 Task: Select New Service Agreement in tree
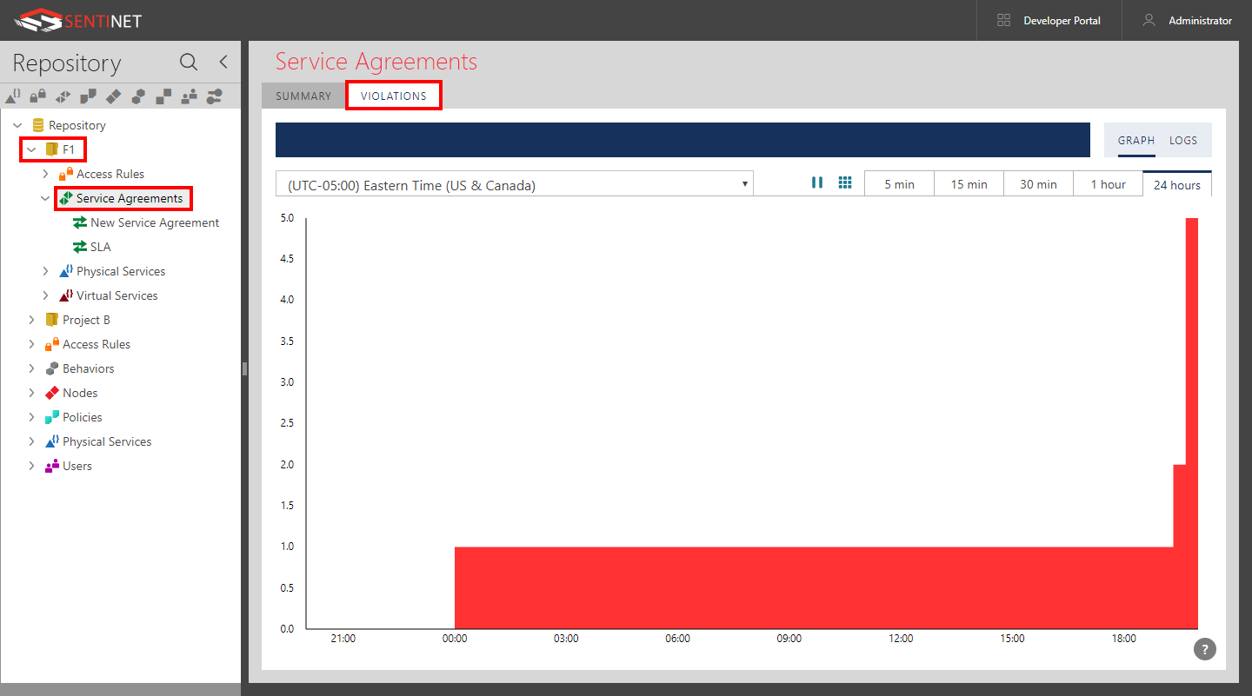click(x=155, y=222)
